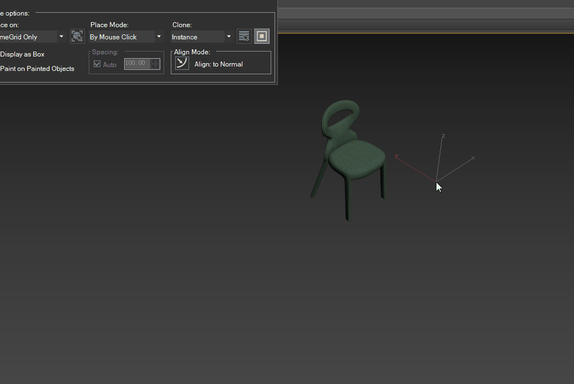The height and width of the screenshot is (384, 574).
Task: Click the Align to Normal mode icon
Action: coord(182,63)
